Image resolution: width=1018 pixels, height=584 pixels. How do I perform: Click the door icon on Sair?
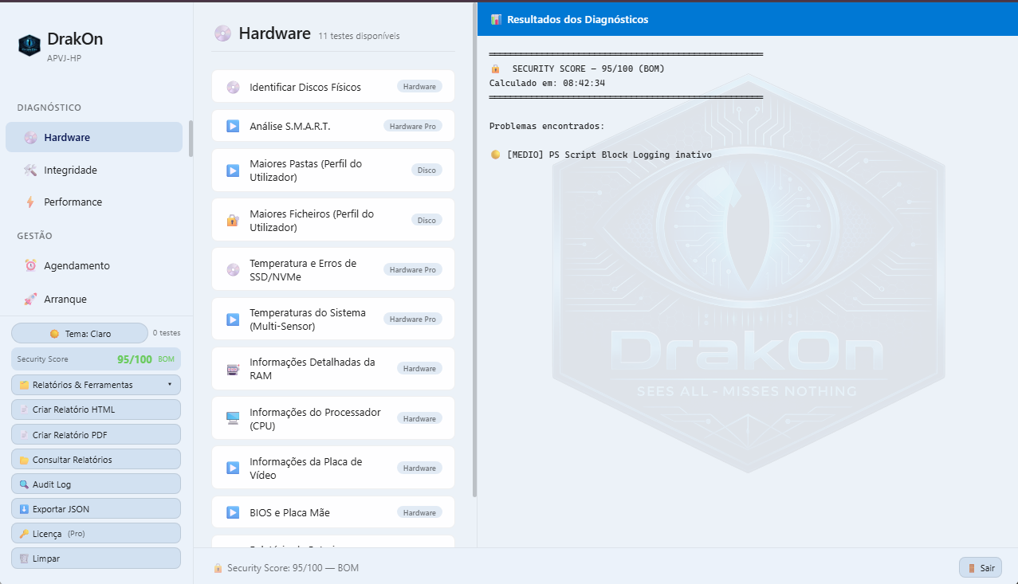coord(972,568)
